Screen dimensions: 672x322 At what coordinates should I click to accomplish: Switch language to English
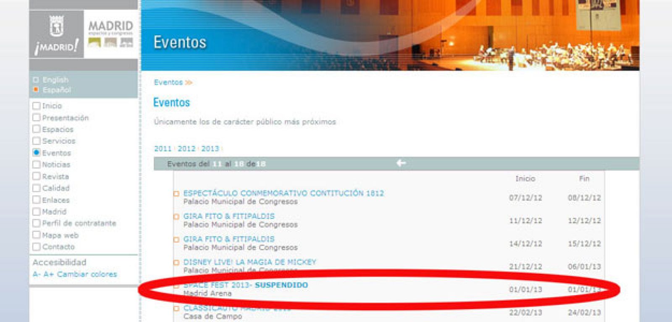[55, 80]
